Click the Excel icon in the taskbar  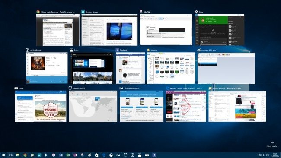tap(68, 155)
